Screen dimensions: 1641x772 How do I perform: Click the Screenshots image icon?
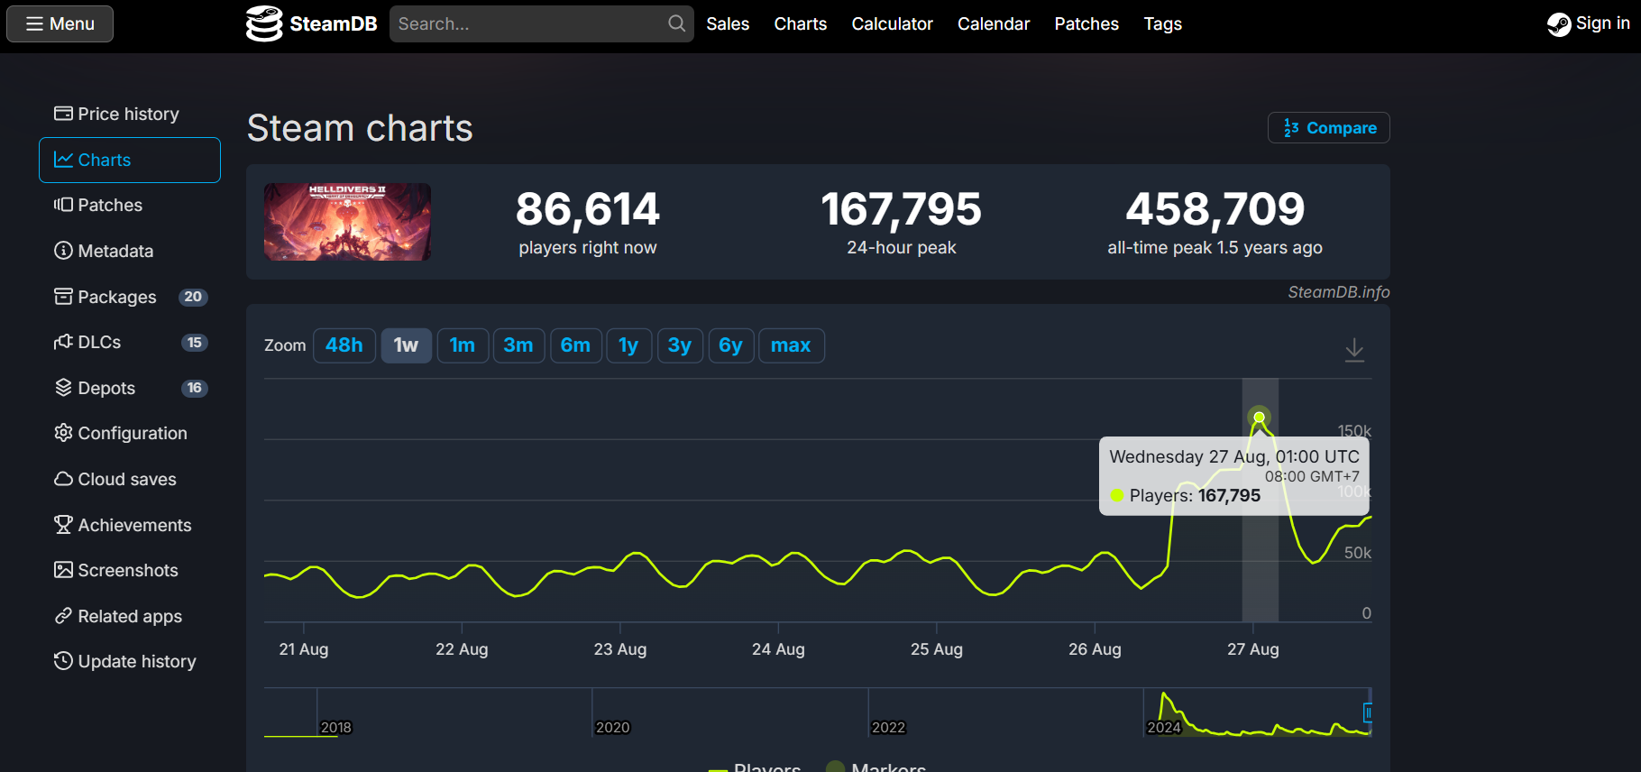(x=63, y=570)
